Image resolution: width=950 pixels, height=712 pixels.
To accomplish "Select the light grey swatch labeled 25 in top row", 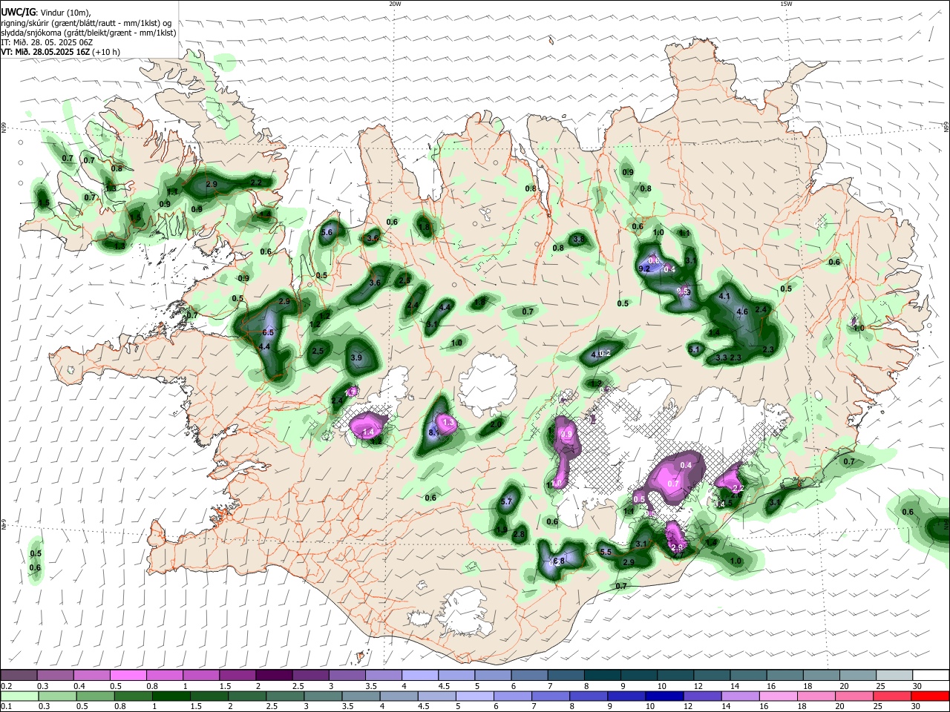I will tap(894, 675).
